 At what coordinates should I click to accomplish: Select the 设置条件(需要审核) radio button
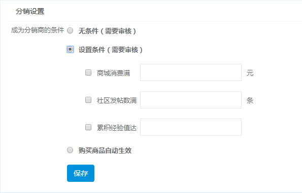click(70, 50)
